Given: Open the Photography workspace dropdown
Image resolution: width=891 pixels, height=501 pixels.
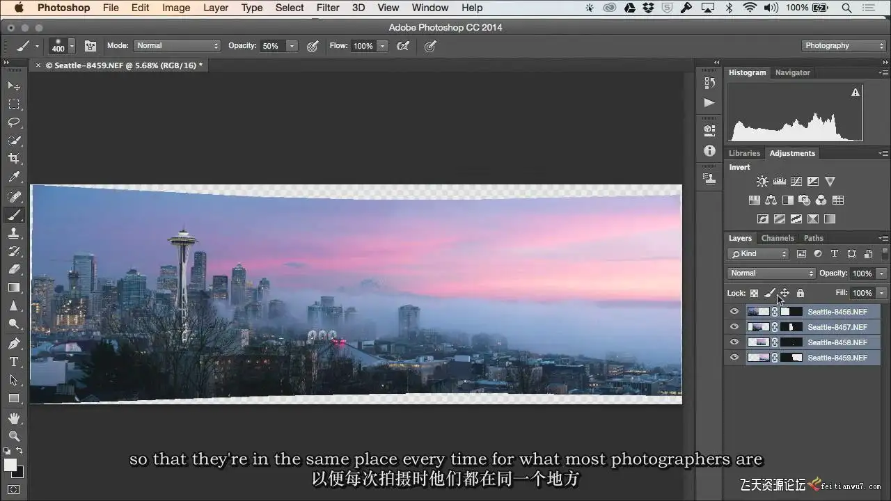Looking at the screenshot, I should [843, 46].
